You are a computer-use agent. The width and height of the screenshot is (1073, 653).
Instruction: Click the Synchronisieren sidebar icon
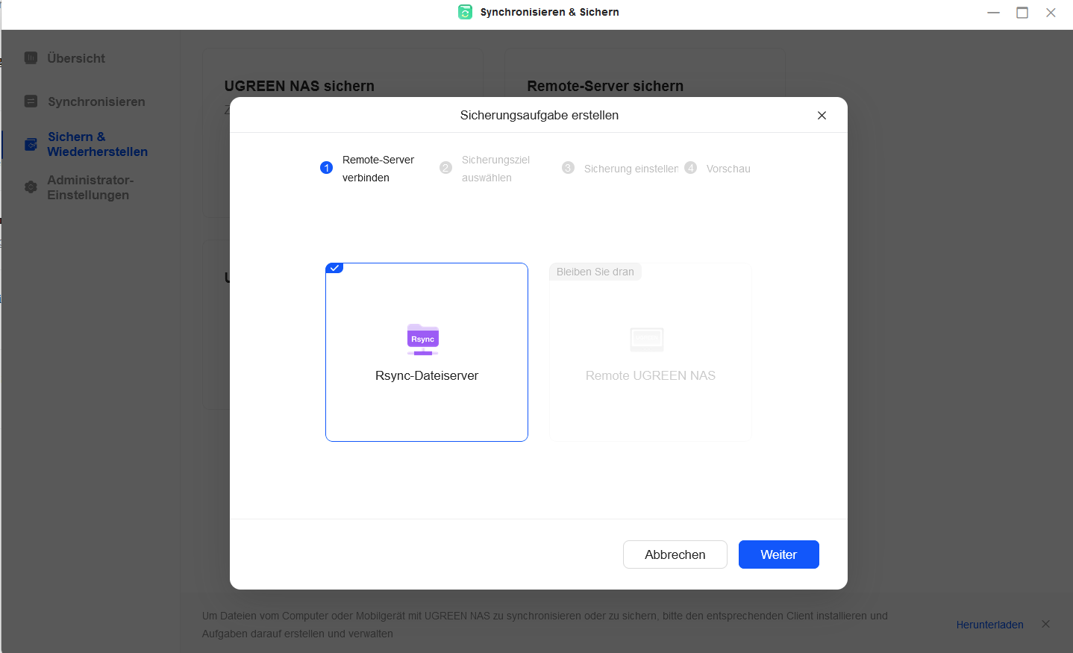tap(31, 101)
